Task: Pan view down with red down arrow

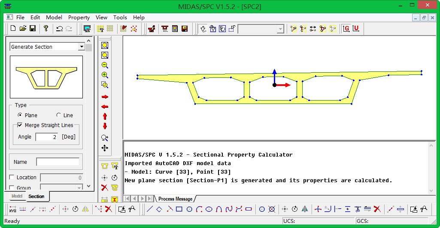Action: (105, 126)
